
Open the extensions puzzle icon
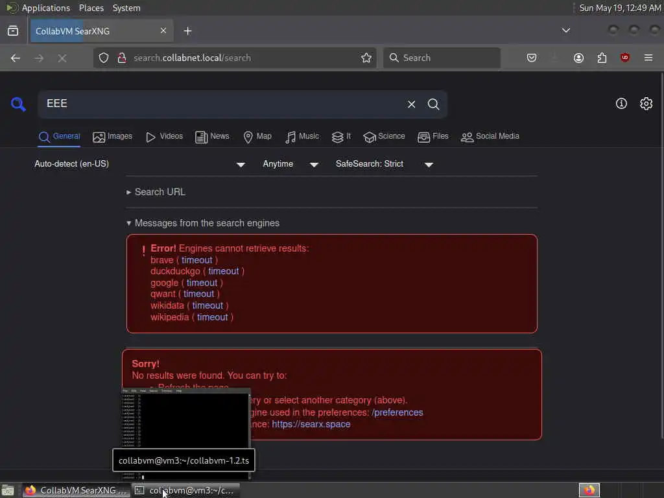click(602, 58)
